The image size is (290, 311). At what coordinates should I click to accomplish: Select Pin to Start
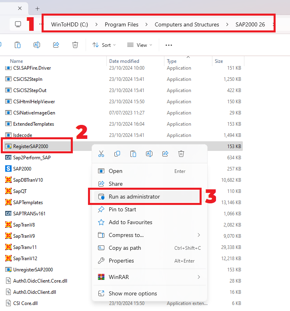pos(150,209)
